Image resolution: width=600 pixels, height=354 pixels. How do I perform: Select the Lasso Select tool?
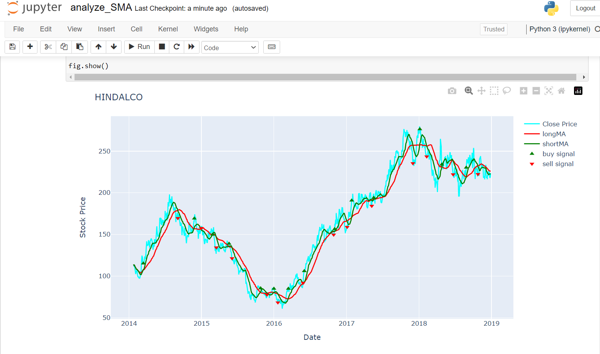[x=507, y=91]
